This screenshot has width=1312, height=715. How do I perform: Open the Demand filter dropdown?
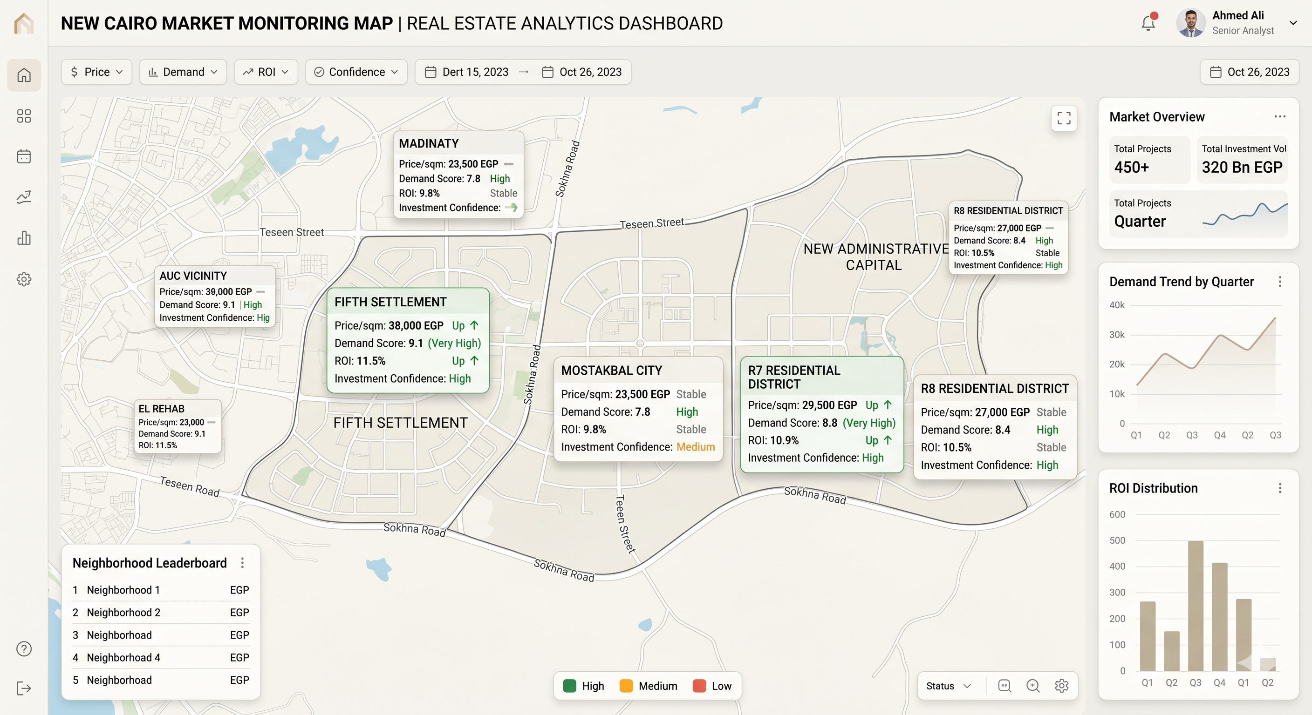click(183, 72)
